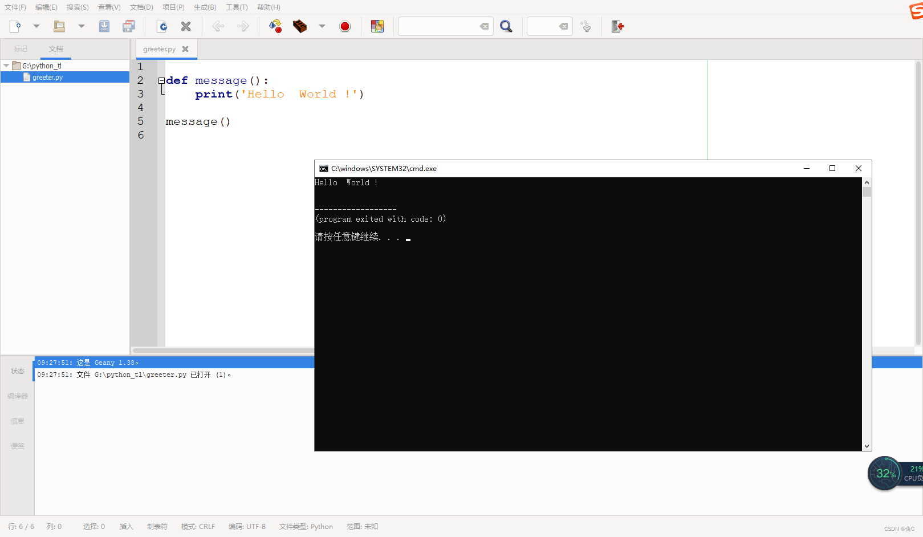923x537 pixels.
Task: Open the 文件(F) menu
Action: tap(15, 7)
